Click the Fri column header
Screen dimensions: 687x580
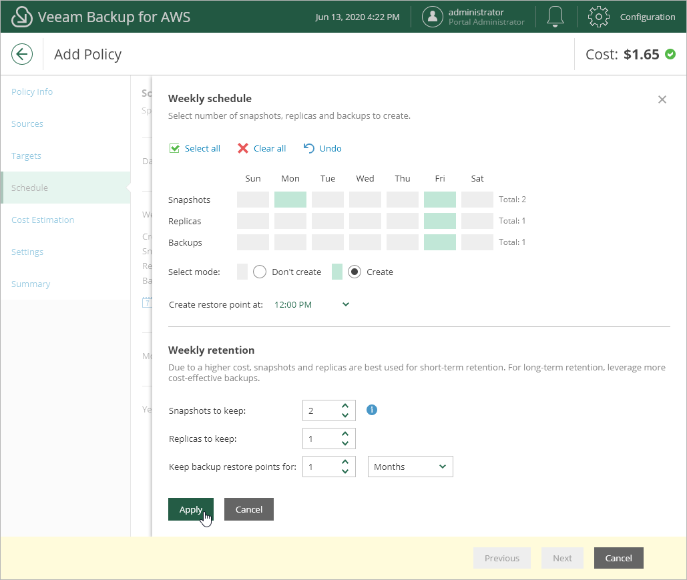440,178
